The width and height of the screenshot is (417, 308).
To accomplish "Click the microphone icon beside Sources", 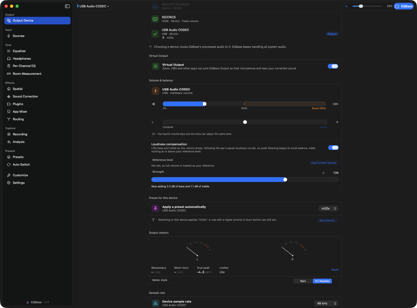I will coord(9,36).
